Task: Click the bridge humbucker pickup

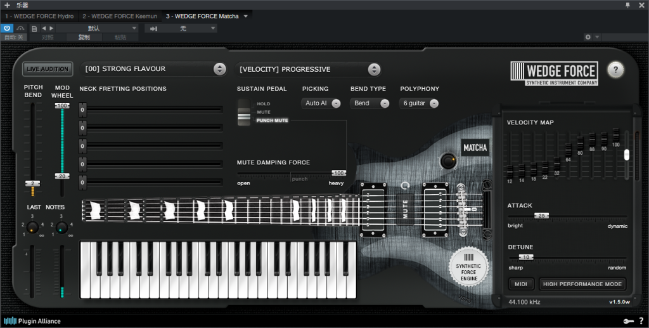Action: click(x=435, y=209)
